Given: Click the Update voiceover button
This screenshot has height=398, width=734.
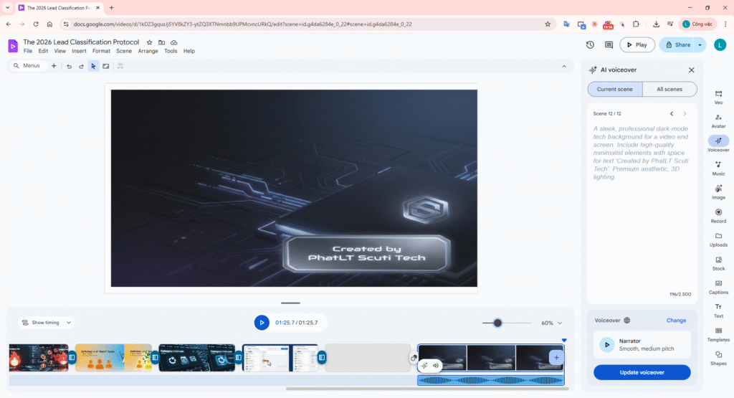Looking at the screenshot, I should [642, 372].
